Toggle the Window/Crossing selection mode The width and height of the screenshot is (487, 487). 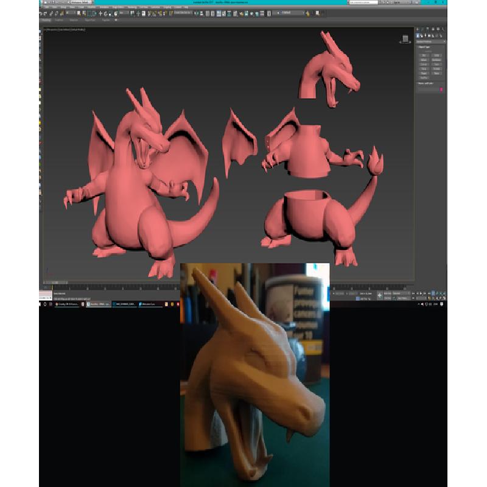[94, 13]
